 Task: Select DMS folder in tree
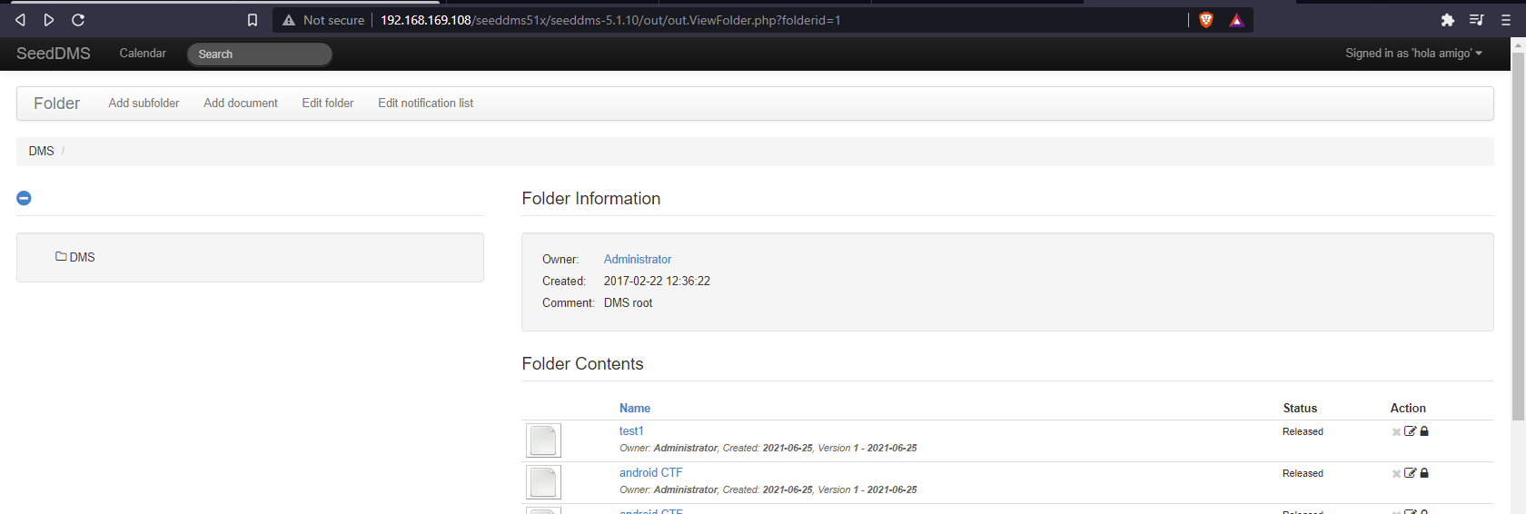coord(75,257)
